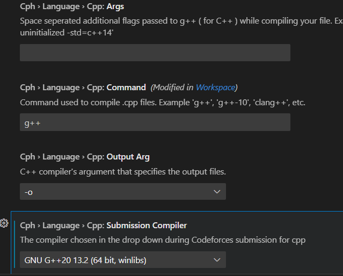Click the chevron arrow on Submission Compiler dropdown
The width and height of the screenshot is (343, 276).
pyautogui.click(x=217, y=260)
